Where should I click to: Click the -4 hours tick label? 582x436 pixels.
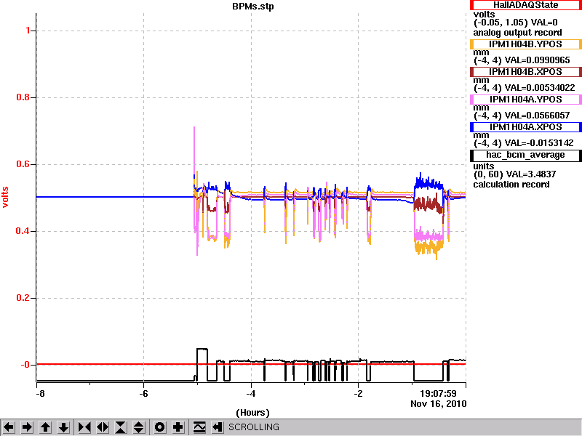pos(251,394)
